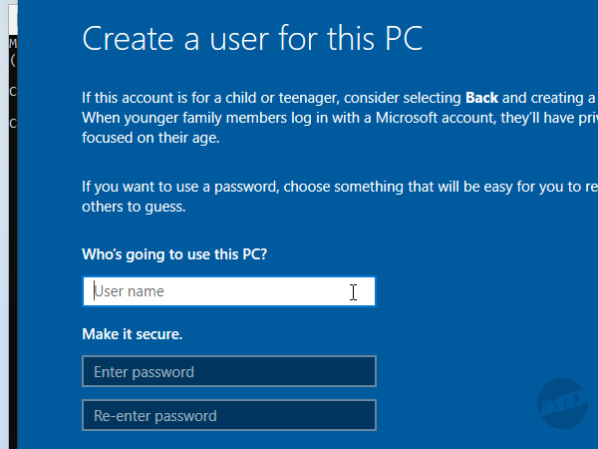Click the 'Who's going to use this PC?' label
The height and width of the screenshot is (449, 598).
point(173,253)
